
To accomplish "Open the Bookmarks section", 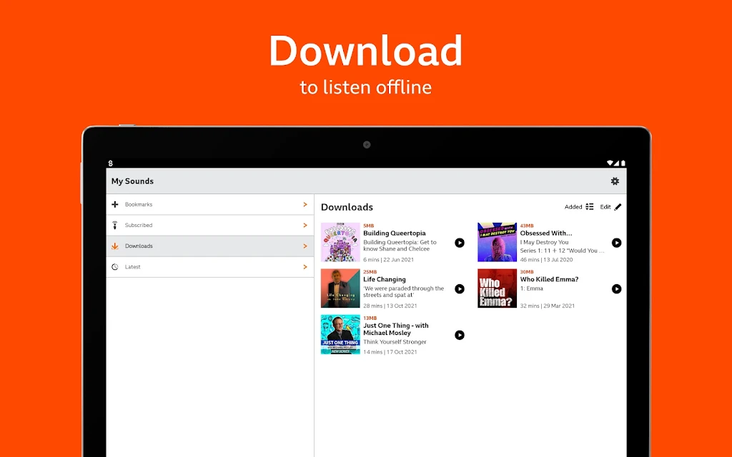I will pyautogui.click(x=210, y=205).
